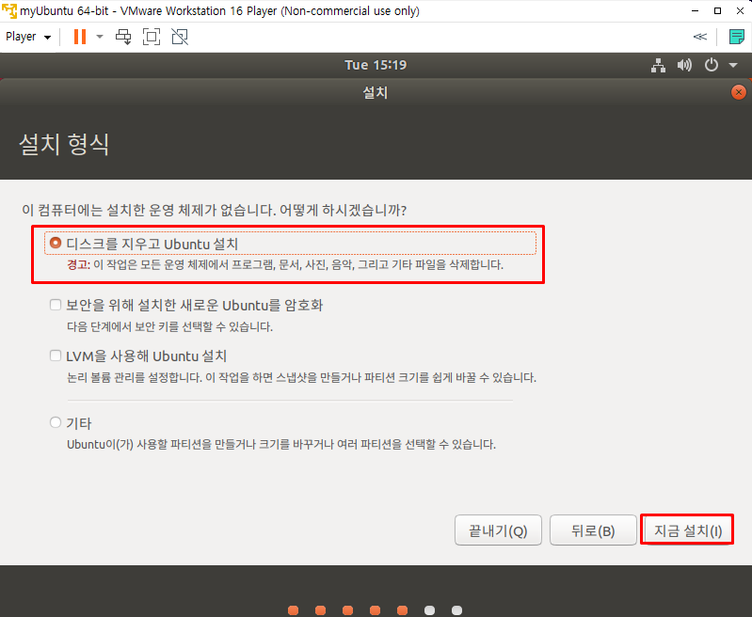Minimize the VMware Player window
This screenshot has height=617, width=752.
click(695, 10)
